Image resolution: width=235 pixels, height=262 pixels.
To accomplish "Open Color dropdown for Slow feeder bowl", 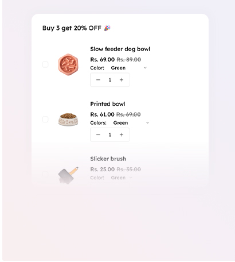I will (x=129, y=68).
